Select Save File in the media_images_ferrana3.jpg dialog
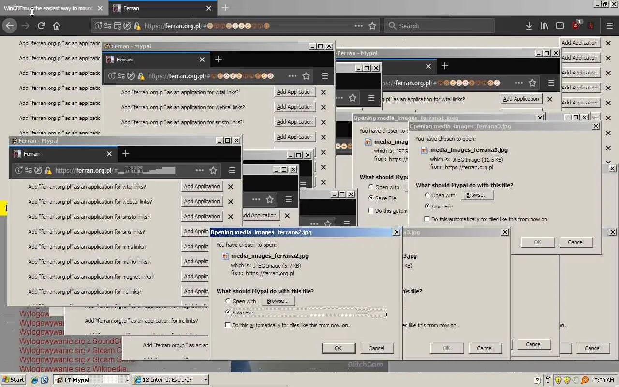This screenshot has width=619, height=387. pyautogui.click(x=427, y=207)
